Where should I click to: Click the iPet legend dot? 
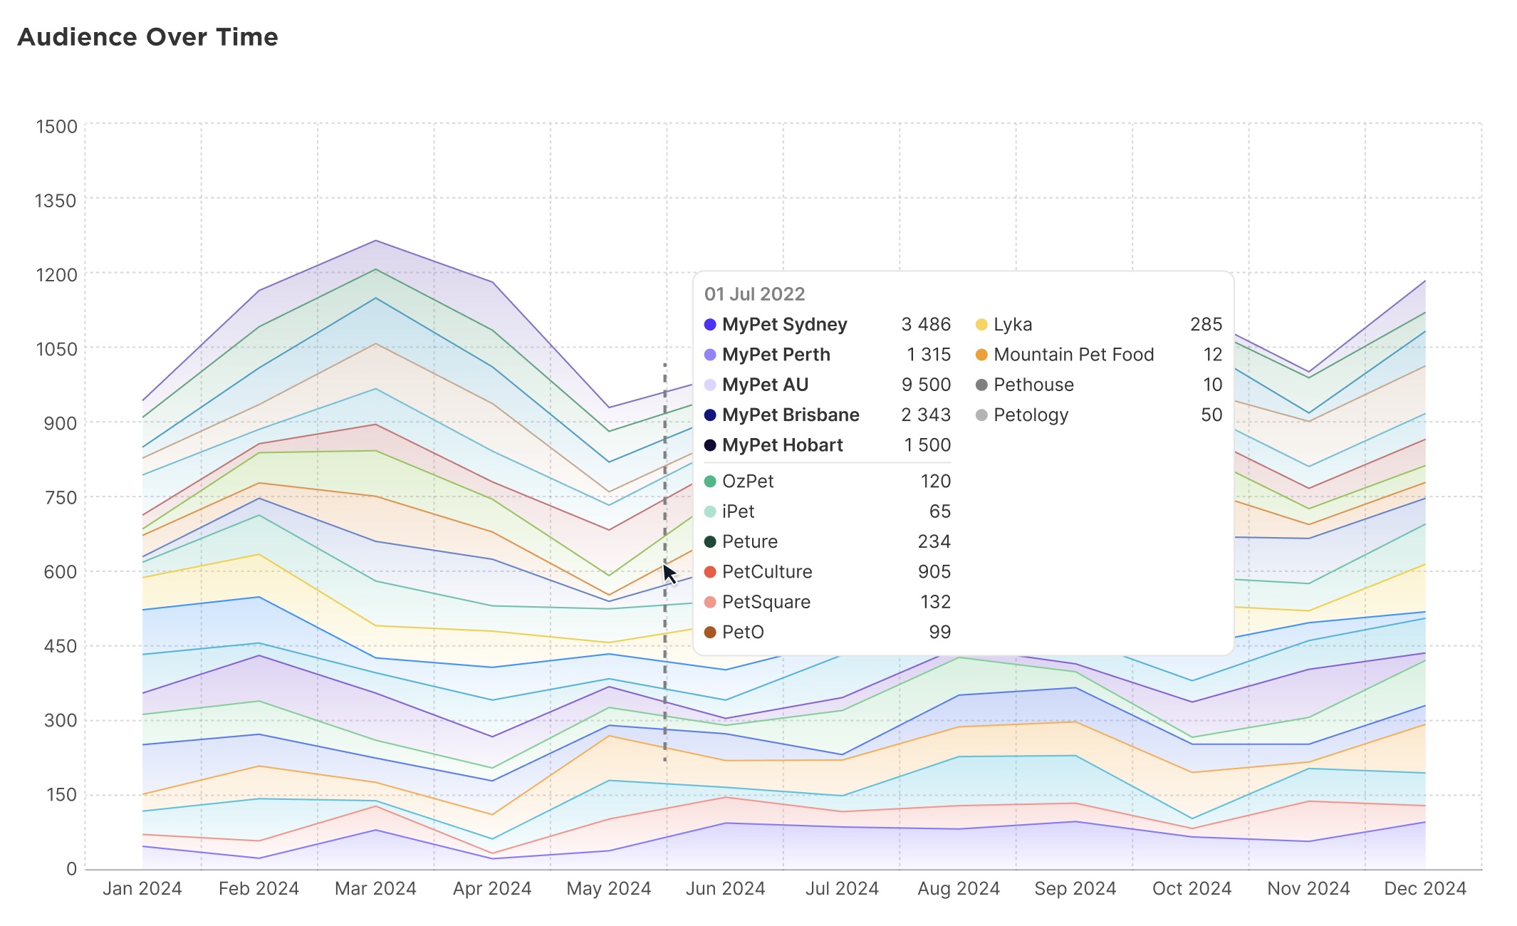coord(710,511)
